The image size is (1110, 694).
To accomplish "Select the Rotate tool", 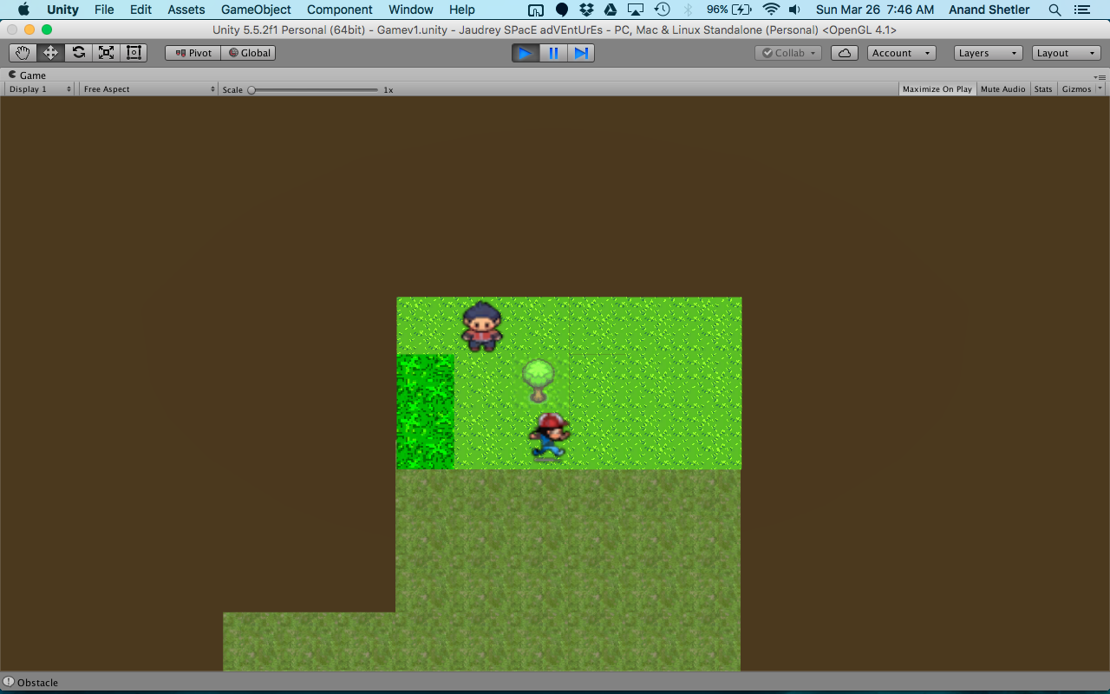I will [x=78, y=53].
